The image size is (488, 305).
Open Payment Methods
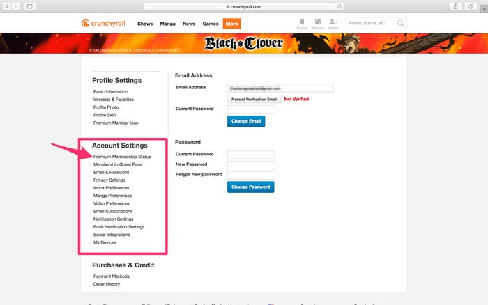[111, 276]
